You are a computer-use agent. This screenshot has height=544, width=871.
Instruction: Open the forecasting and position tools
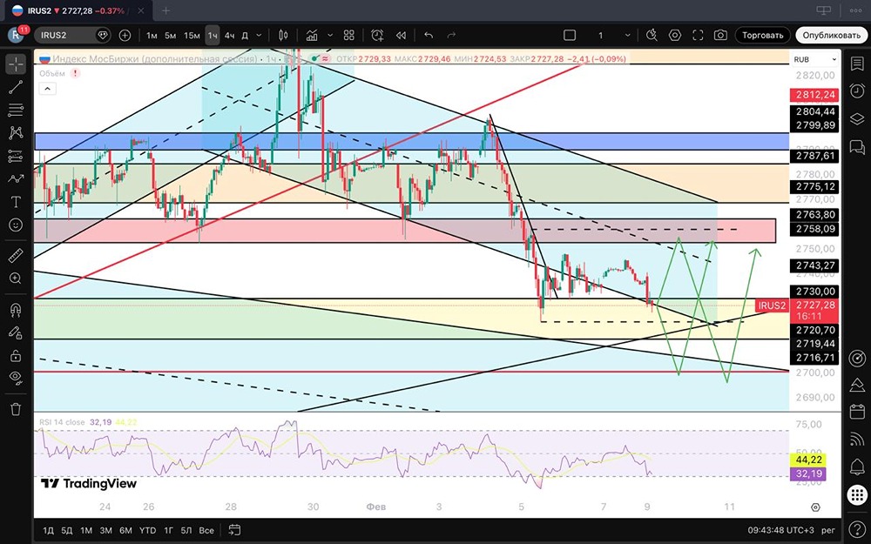16,156
